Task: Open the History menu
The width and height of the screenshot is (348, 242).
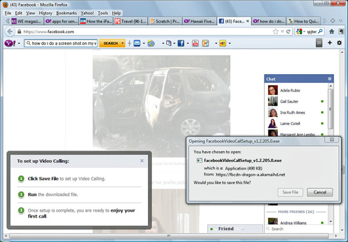Action: pyautogui.click(x=45, y=13)
